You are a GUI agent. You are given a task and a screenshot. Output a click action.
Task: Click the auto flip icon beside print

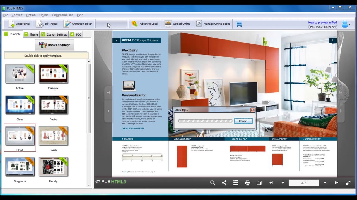coord(259,183)
